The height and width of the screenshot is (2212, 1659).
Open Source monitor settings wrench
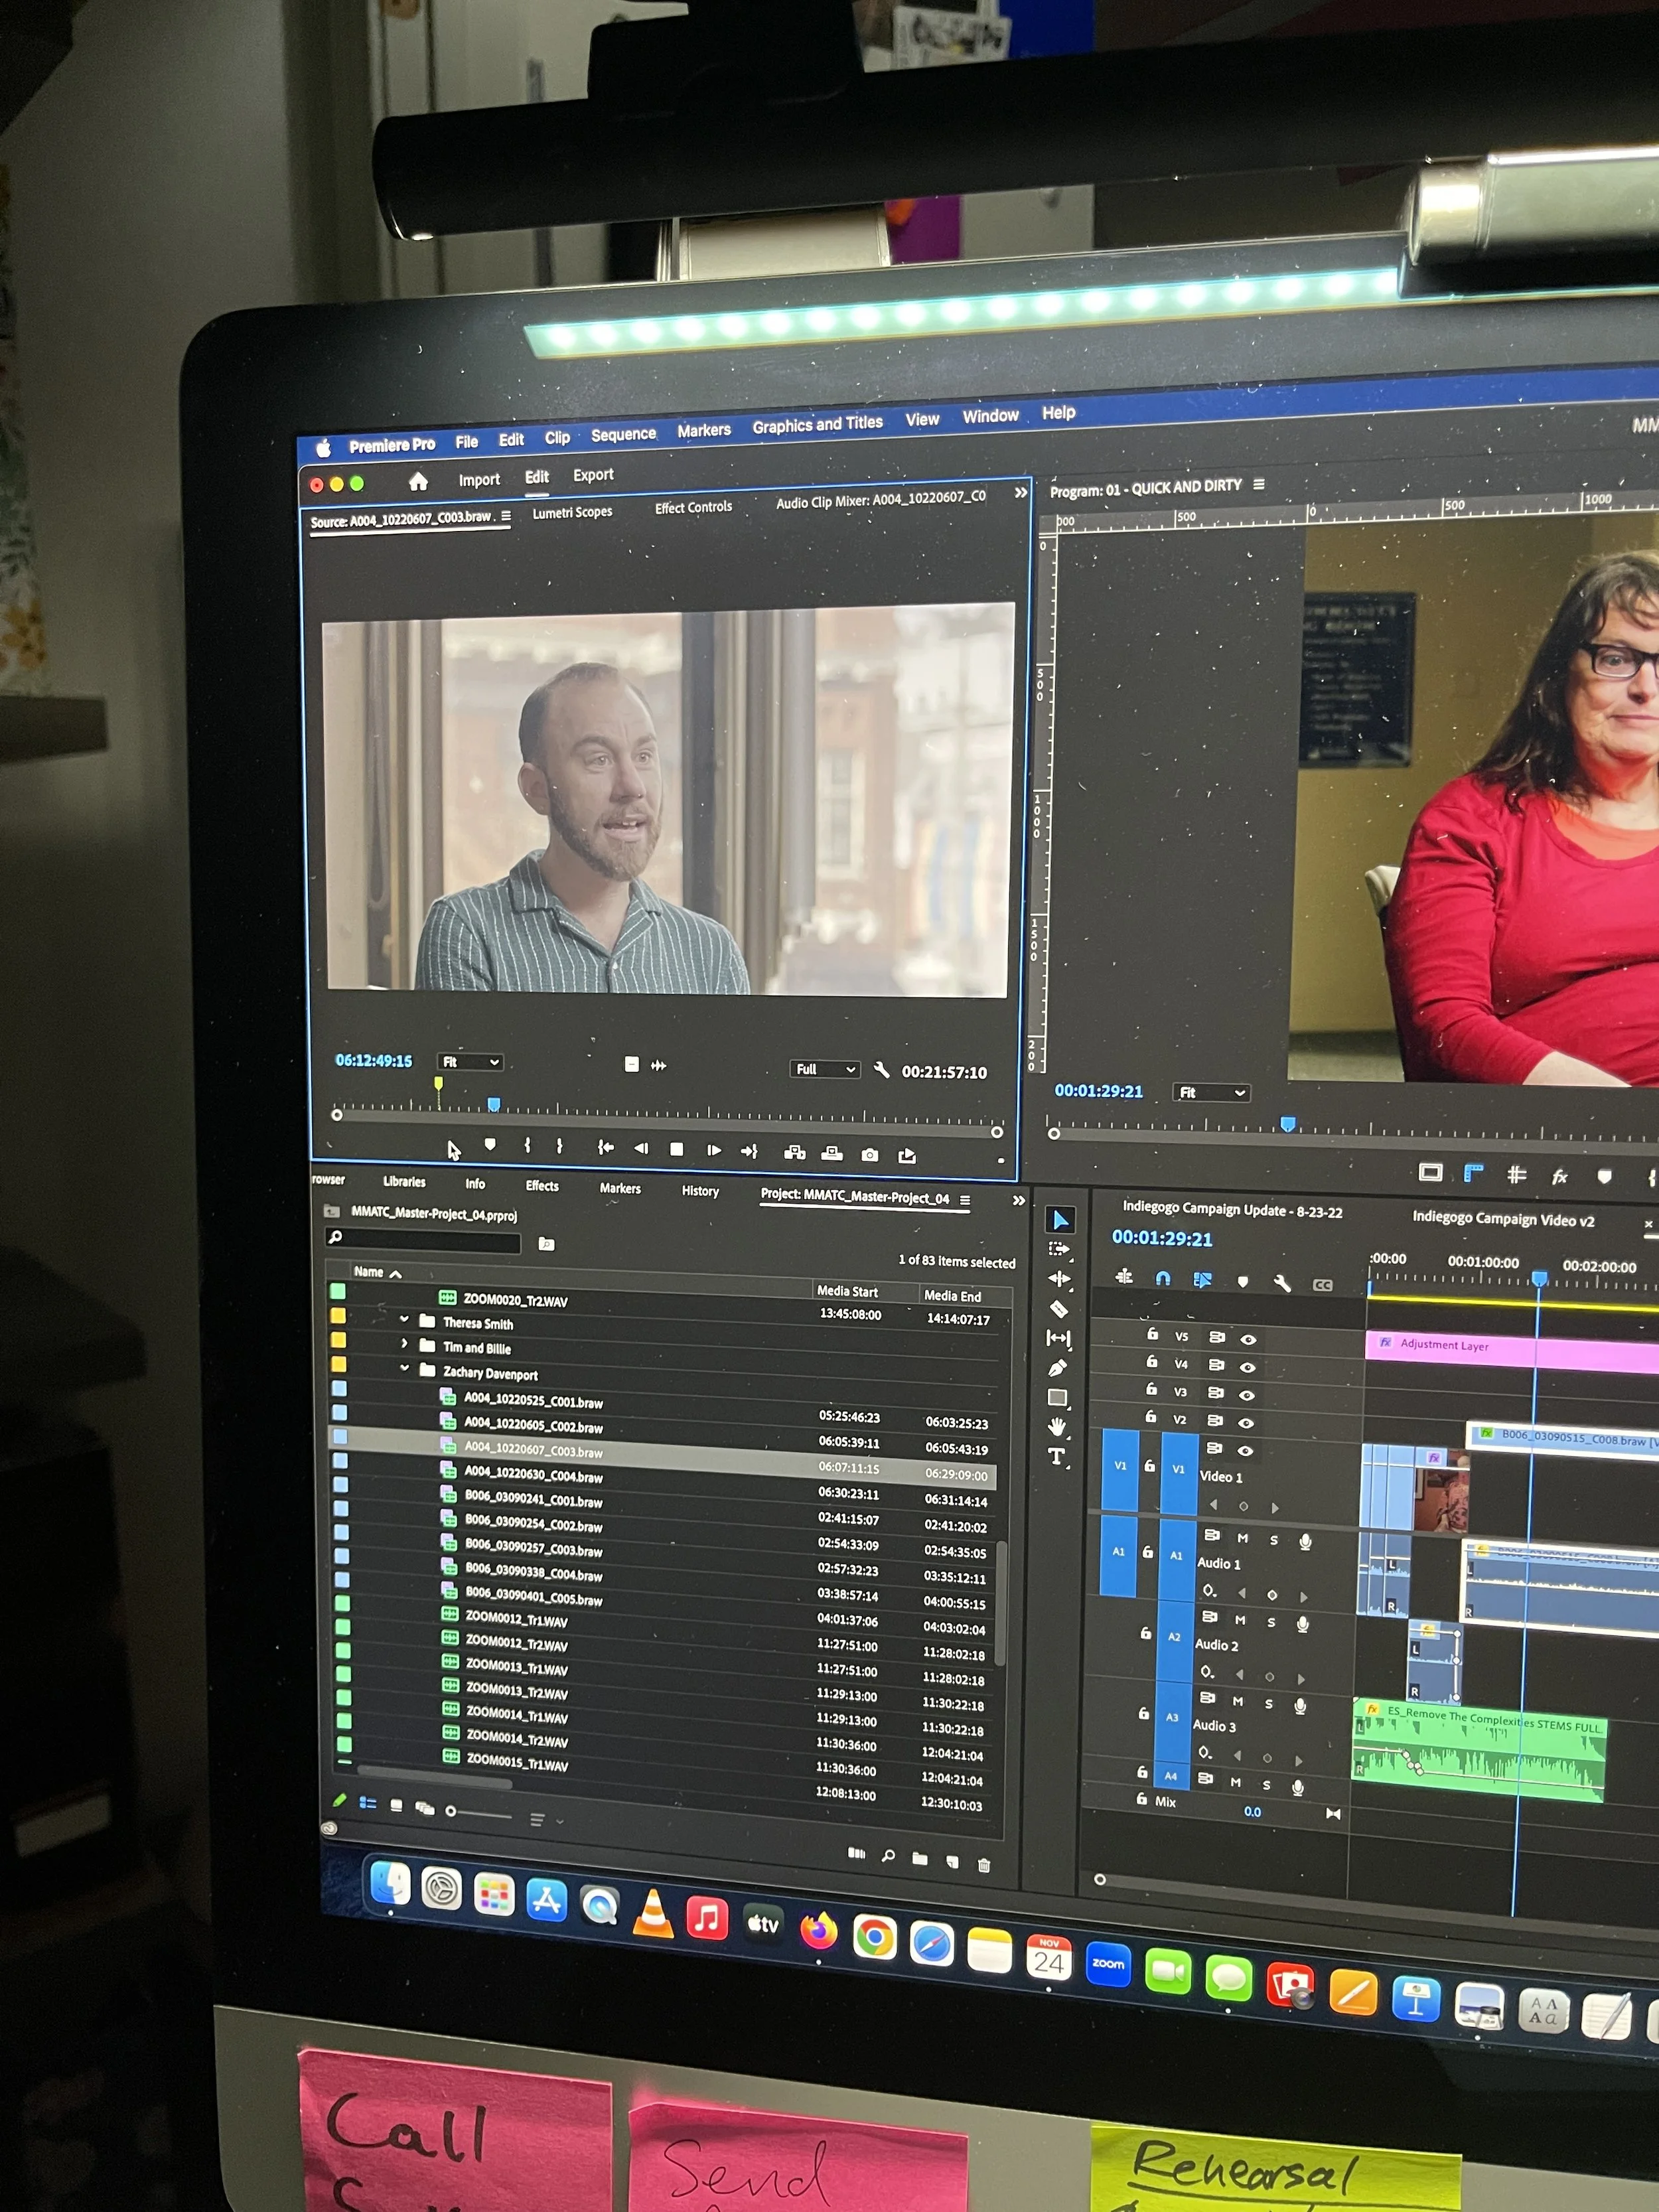tap(881, 1070)
